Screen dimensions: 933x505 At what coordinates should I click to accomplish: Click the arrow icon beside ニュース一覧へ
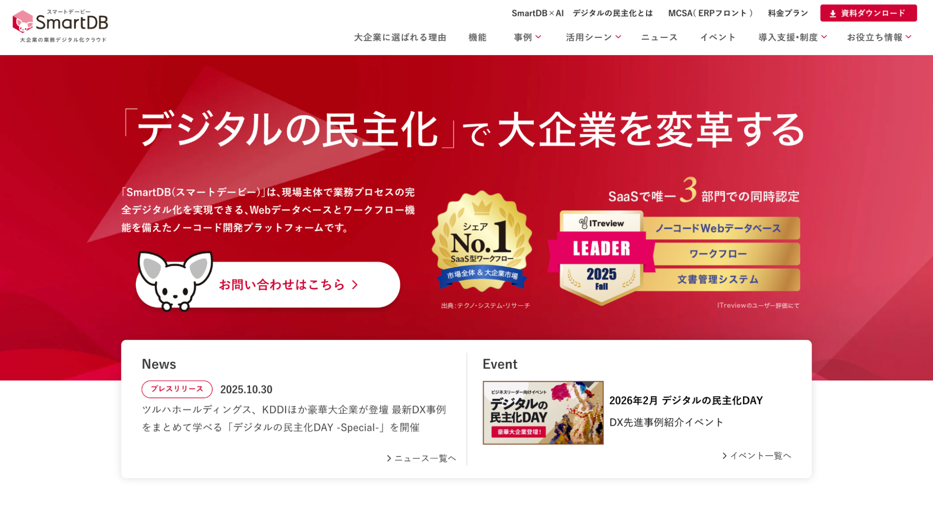tap(389, 458)
